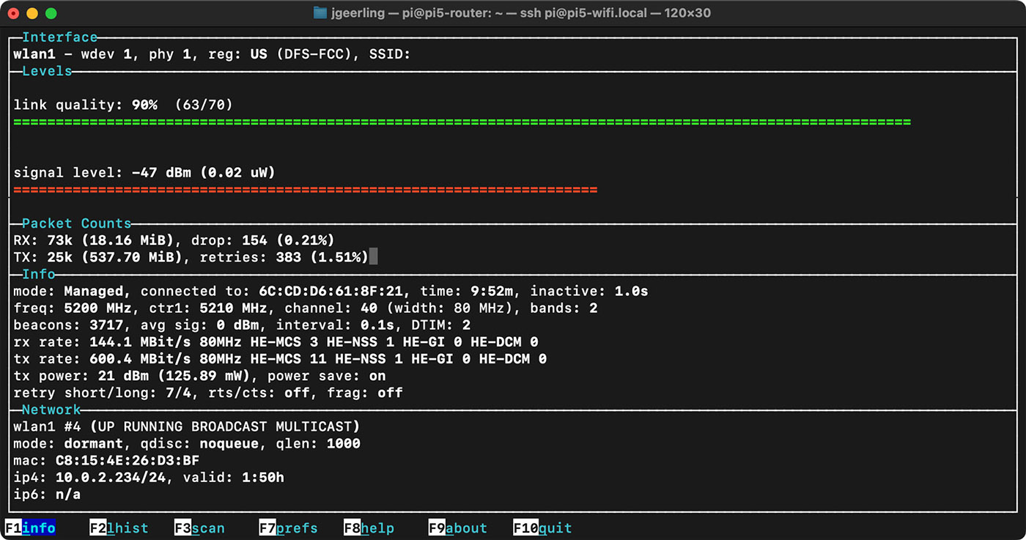Click the 'ip6: n/a' line
The image size is (1026, 540).
[x=47, y=495]
